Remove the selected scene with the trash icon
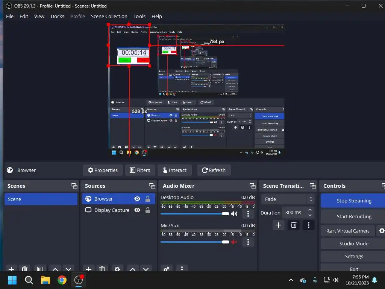The width and height of the screenshot is (385, 289). [x=24, y=269]
